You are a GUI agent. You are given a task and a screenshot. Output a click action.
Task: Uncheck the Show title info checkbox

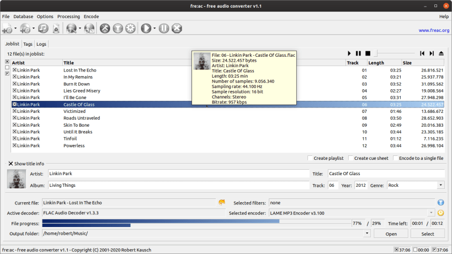[10, 164]
